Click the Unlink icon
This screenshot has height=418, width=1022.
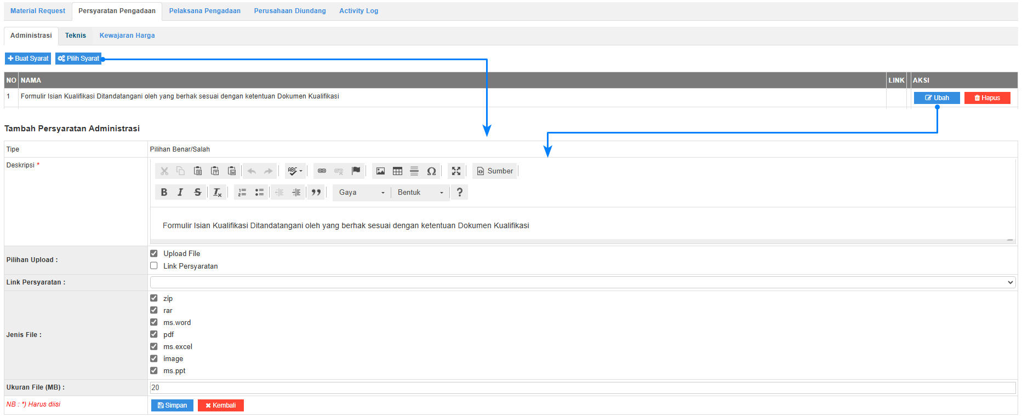pos(339,171)
